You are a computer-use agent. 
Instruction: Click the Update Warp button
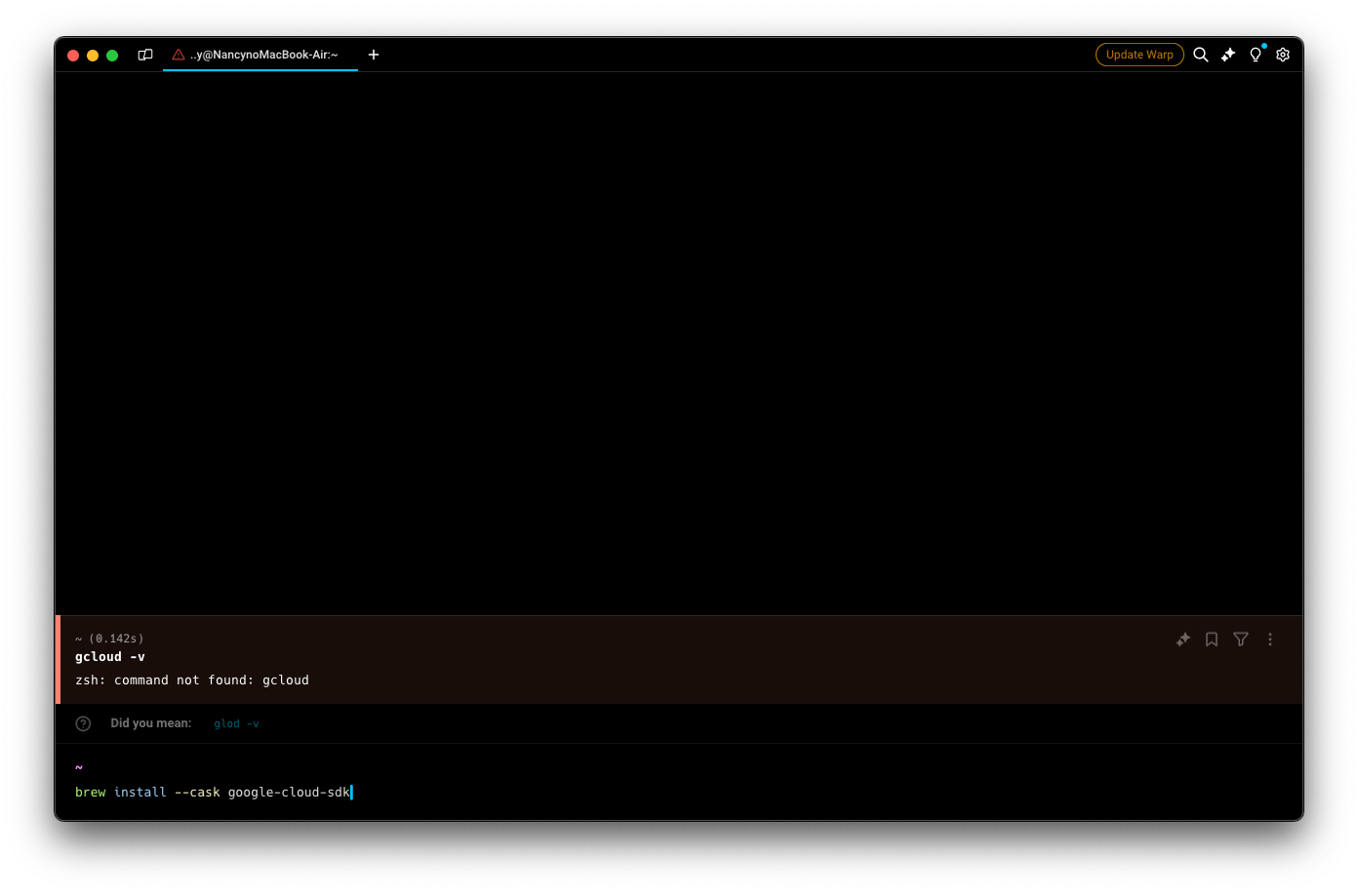point(1139,55)
